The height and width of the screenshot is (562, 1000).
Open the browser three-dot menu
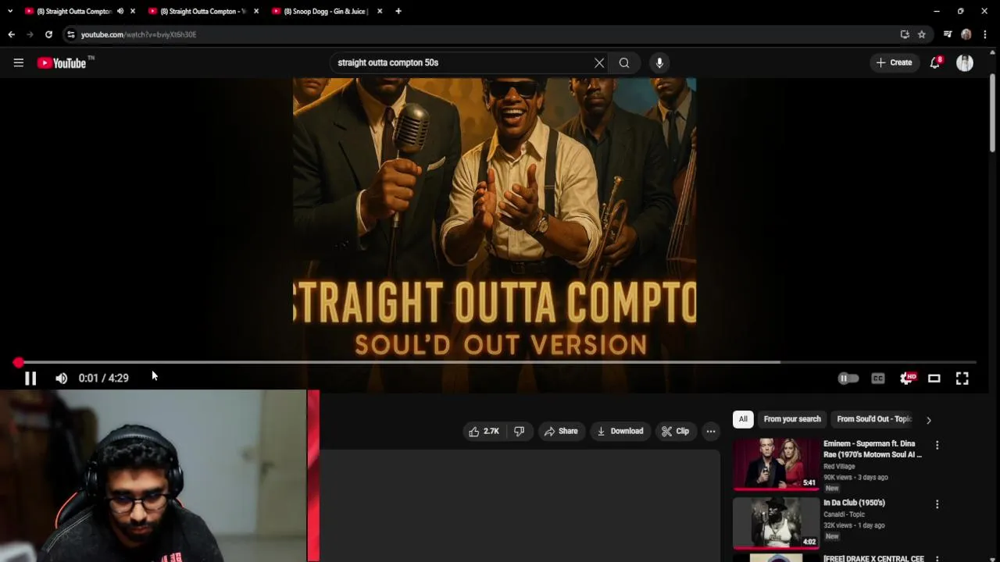pos(985,34)
